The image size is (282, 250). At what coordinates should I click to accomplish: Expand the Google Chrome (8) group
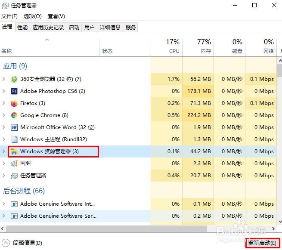[x=3, y=115]
